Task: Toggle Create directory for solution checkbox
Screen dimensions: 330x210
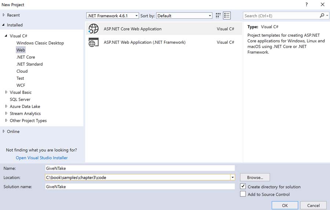Action: coord(243,187)
